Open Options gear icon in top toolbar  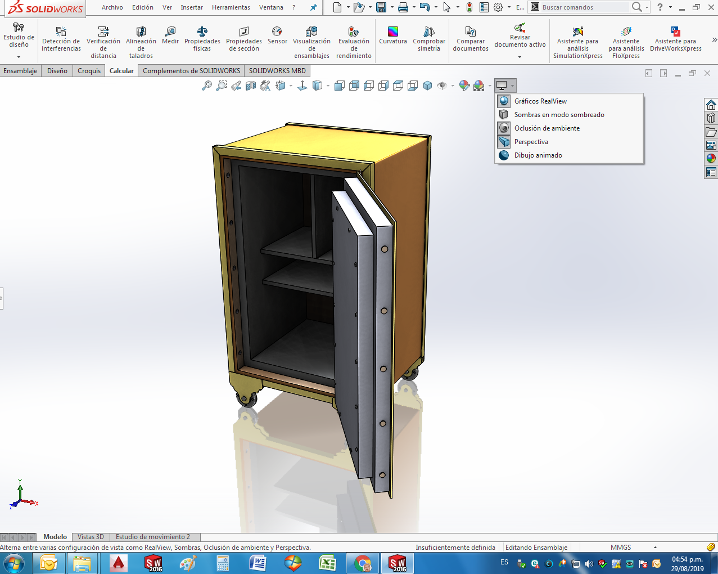click(498, 7)
